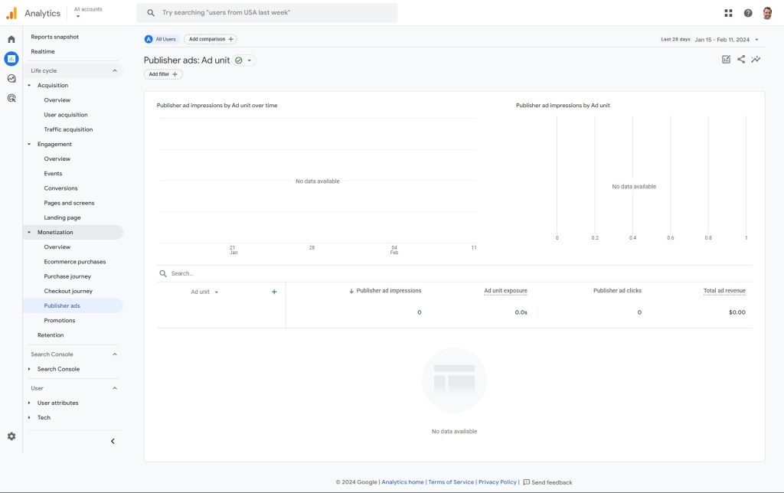Sort by Ad unit exposure column
This screenshot has width=784, height=493.
click(x=505, y=290)
